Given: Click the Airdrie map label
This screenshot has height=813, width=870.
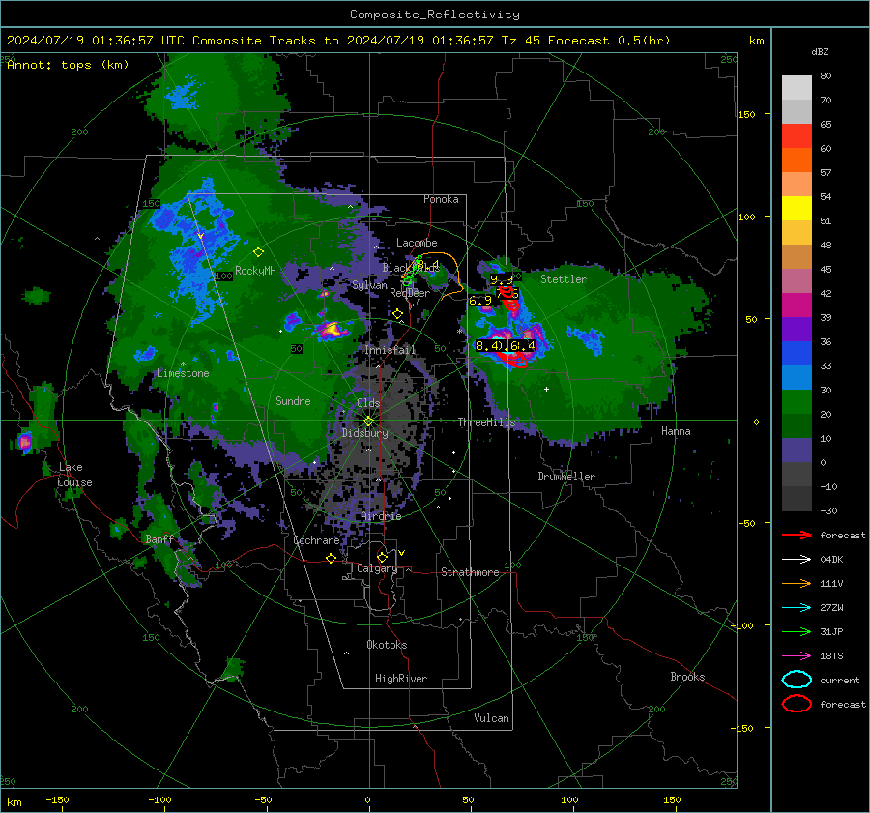Looking at the screenshot, I should [381, 516].
